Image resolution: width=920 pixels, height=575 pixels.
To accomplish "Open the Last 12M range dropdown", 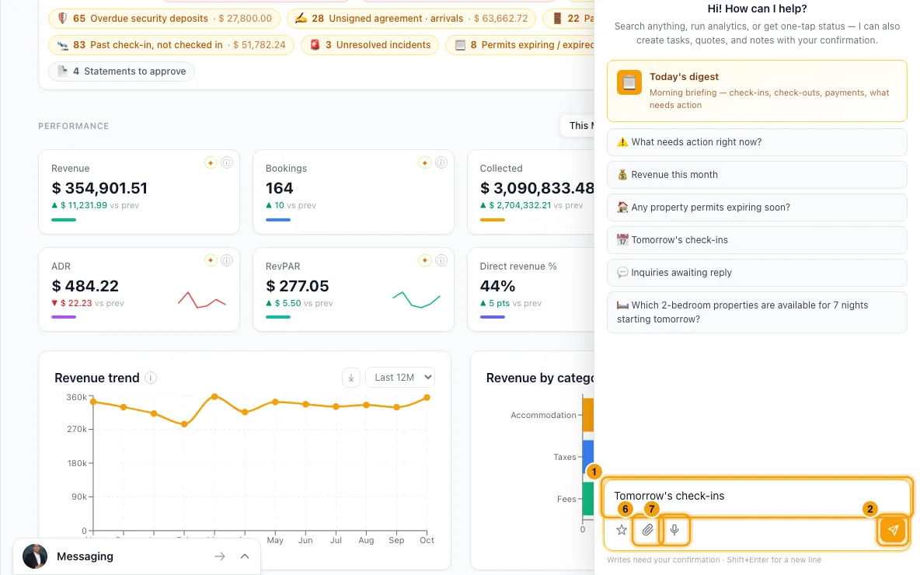I will [401, 378].
